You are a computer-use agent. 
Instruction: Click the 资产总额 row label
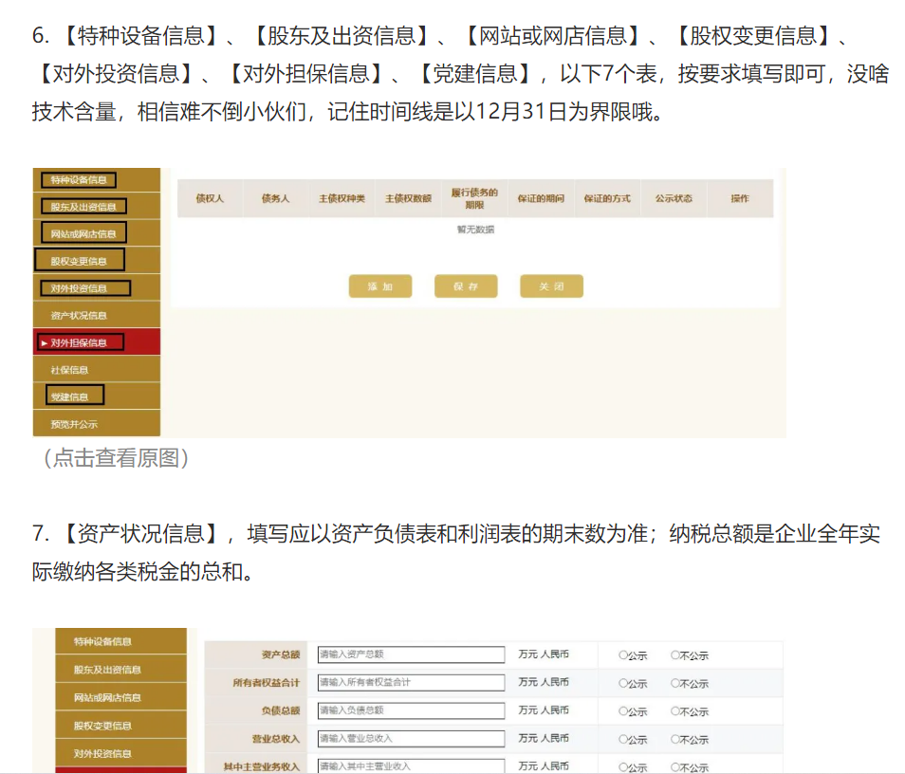click(281, 654)
